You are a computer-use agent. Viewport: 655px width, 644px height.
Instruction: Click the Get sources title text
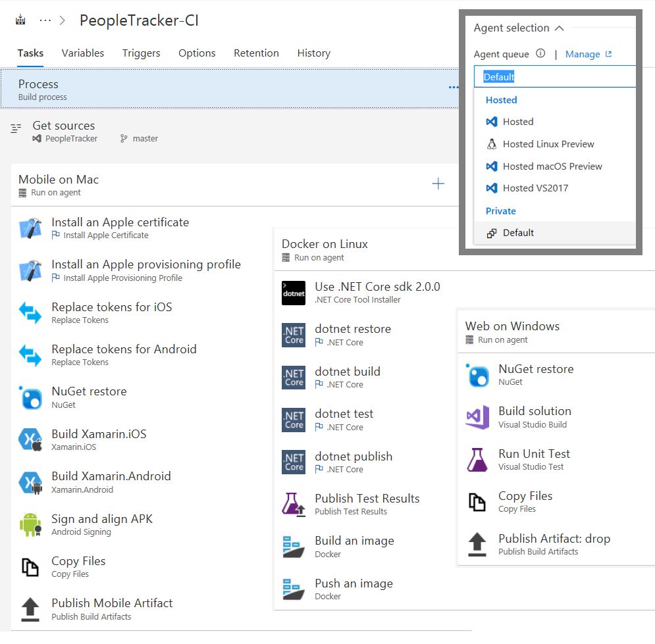[x=63, y=126]
